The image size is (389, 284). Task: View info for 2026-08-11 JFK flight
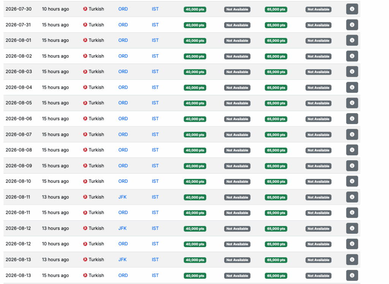click(352, 197)
